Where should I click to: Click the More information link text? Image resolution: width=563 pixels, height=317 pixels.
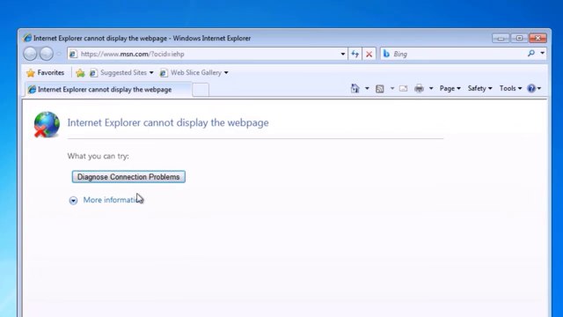point(113,200)
